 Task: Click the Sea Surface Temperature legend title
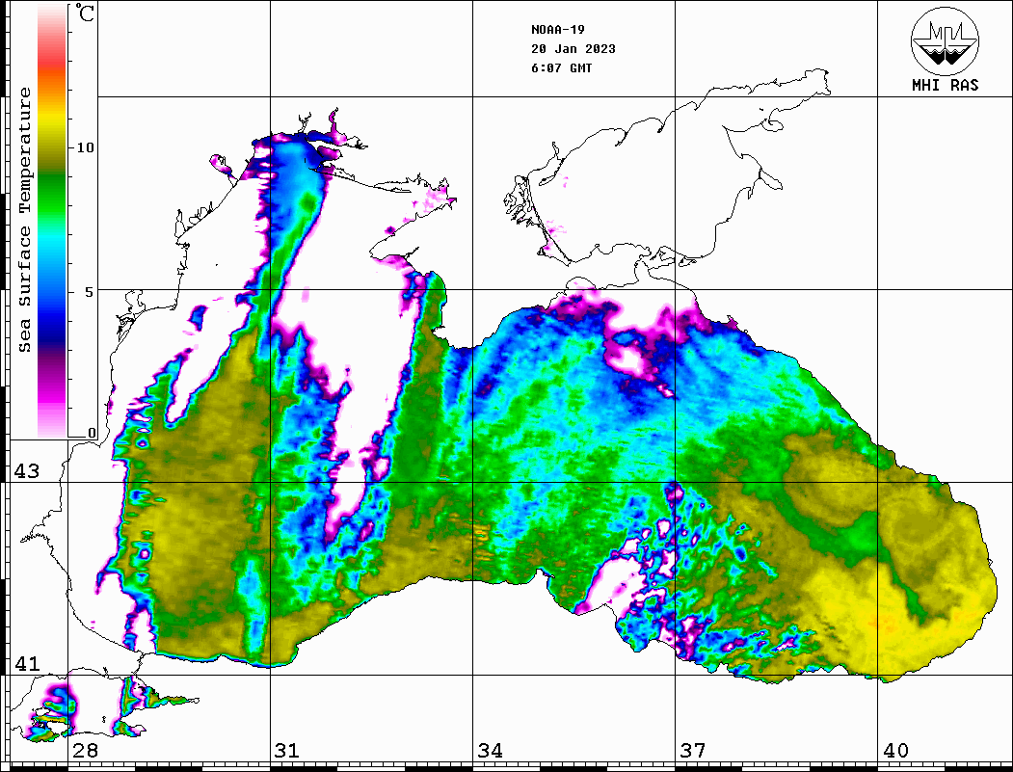click(24, 220)
